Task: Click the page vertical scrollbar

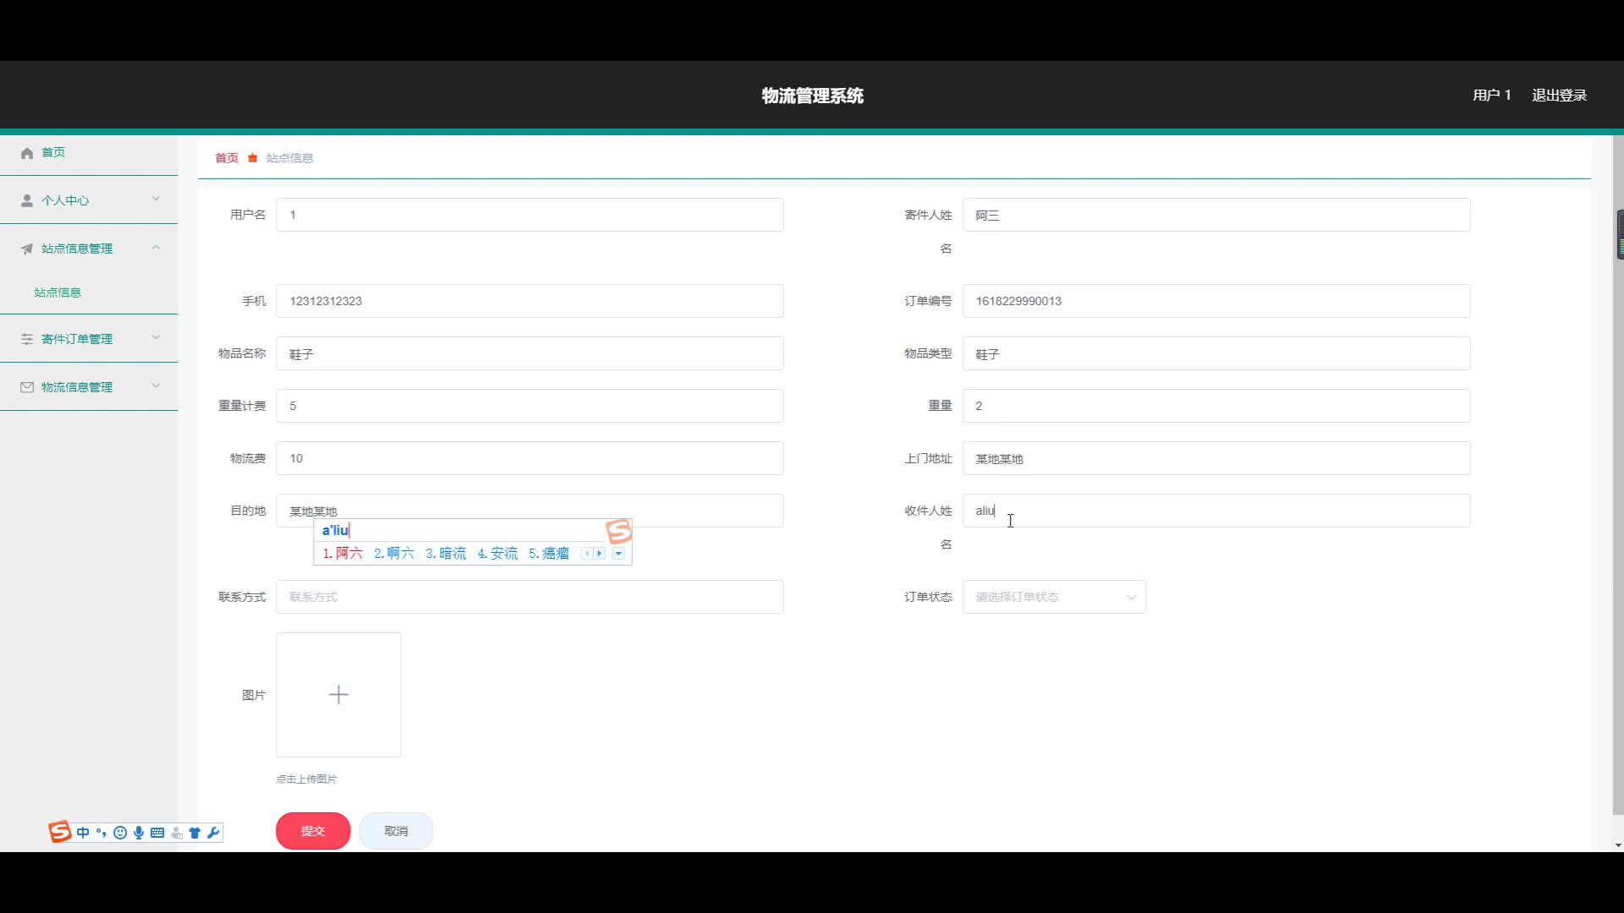Action: click(1617, 507)
